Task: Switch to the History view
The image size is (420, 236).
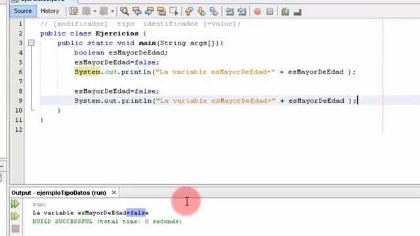Action: 50,11
